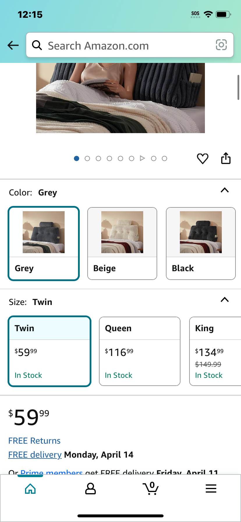Tap the back arrow icon

(x=13, y=45)
